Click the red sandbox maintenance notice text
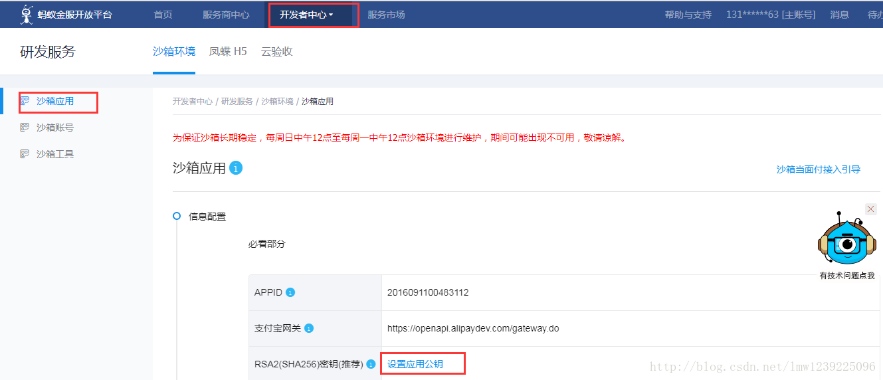The image size is (883, 380). pos(400,138)
